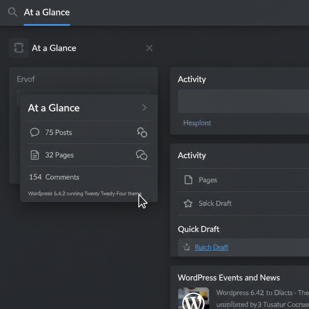Open the 75 Posts entry
The width and height of the screenshot is (309, 309).
(58, 132)
